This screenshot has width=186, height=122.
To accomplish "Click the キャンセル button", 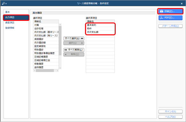I will pos(170,111).
